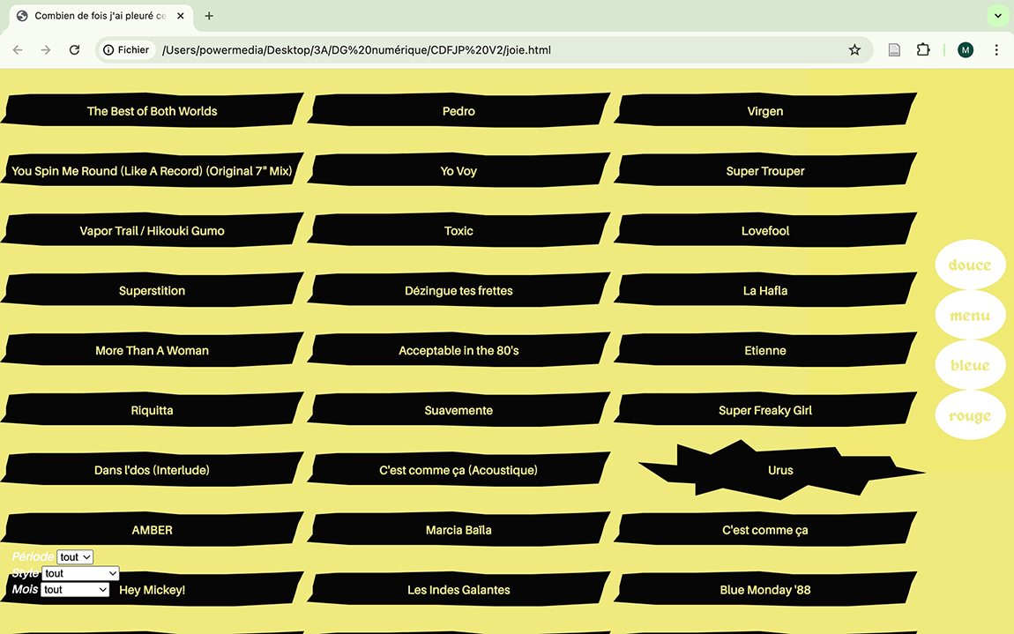The image size is (1014, 634).
Task: Pick the Suavemente song banner
Action: tap(459, 410)
